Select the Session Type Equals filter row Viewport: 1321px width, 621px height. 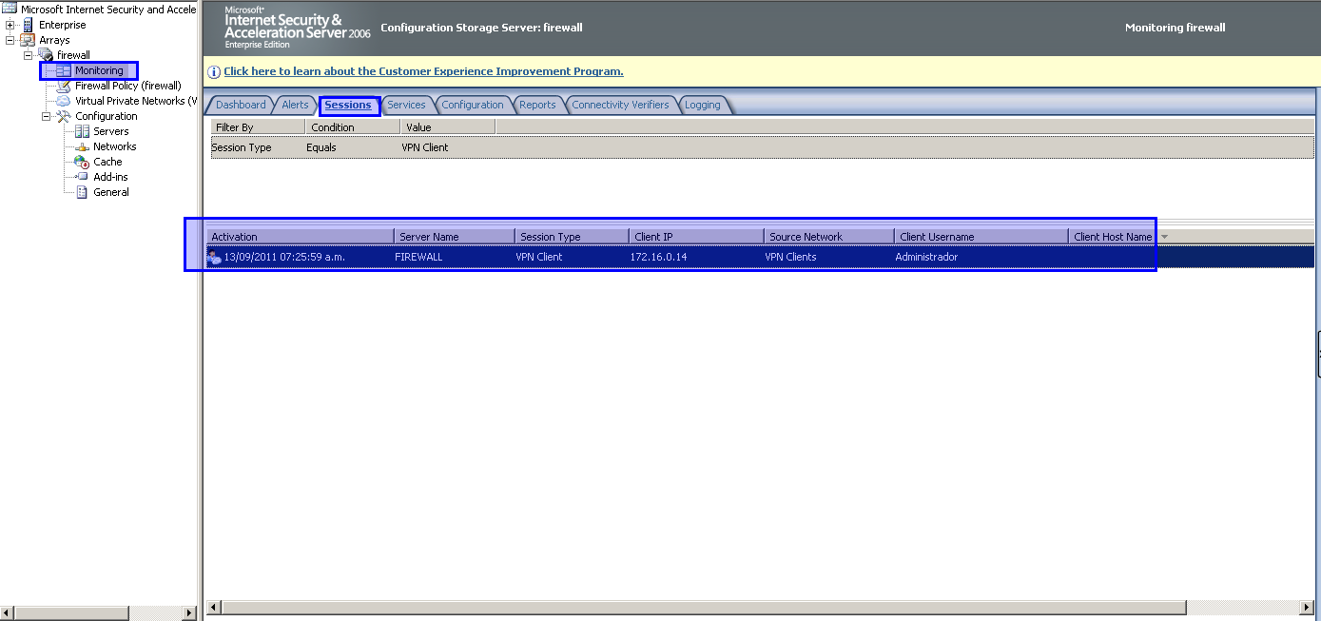[762, 147]
